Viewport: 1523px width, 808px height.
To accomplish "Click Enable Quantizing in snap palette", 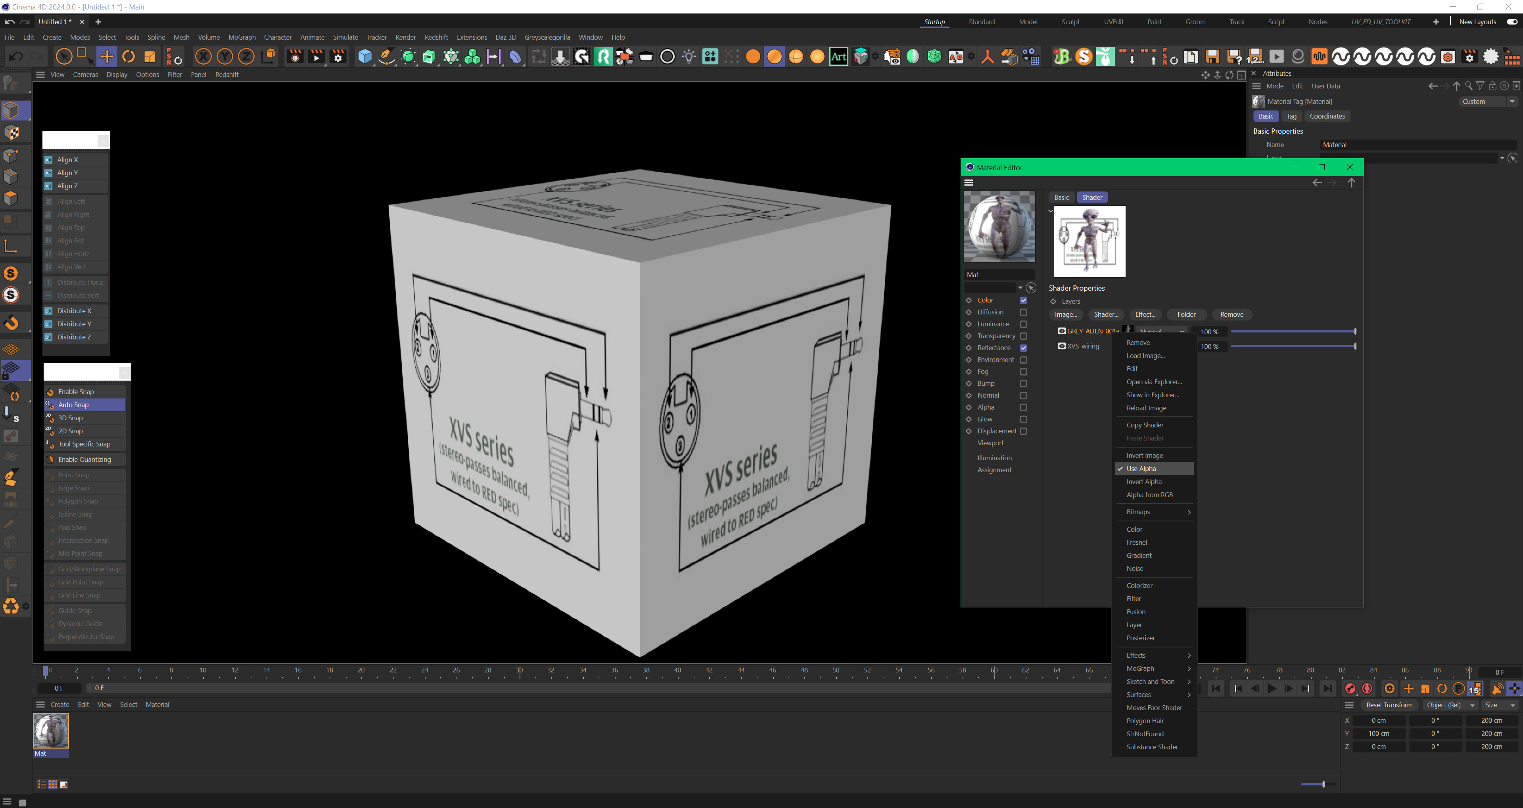I will pyautogui.click(x=84, y=459).
